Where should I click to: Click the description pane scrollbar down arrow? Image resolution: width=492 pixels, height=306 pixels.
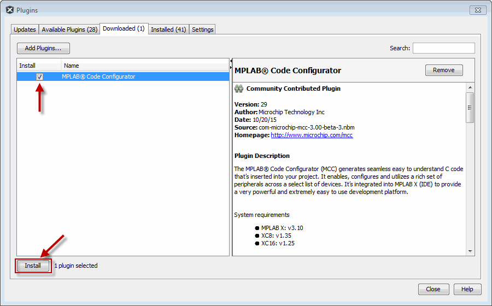(470, 250)
